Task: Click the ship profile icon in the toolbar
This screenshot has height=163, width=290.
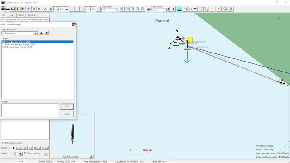Action: pyautogui.click(x=5, y=9)
